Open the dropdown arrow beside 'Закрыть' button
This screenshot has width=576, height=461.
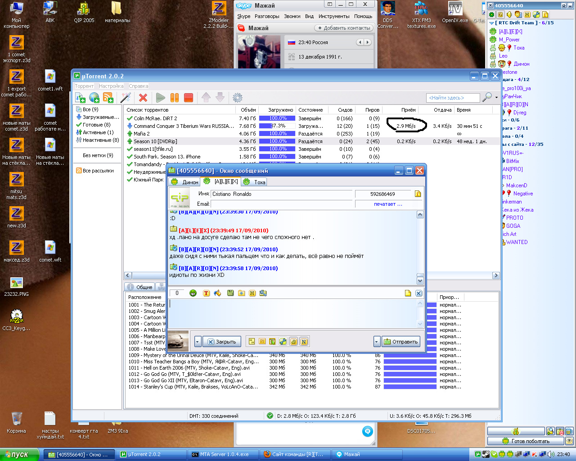coord(198,342)
